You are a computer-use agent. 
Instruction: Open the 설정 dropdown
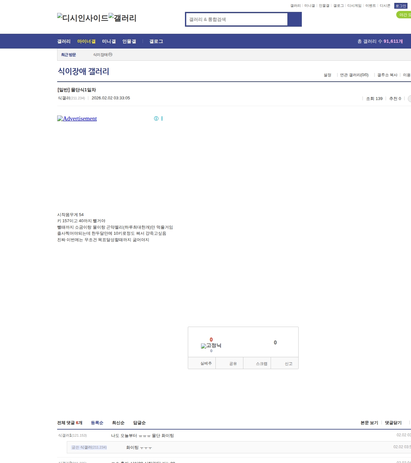click(327, 75)
